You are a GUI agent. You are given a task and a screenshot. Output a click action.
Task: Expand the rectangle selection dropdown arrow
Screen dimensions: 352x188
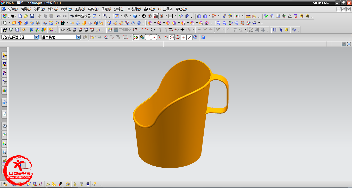coord(130,37)
